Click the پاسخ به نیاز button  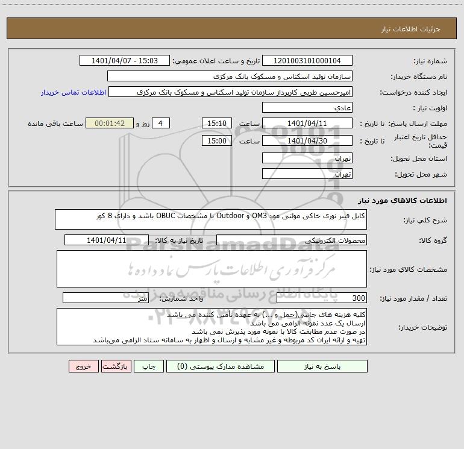(322, 366)
